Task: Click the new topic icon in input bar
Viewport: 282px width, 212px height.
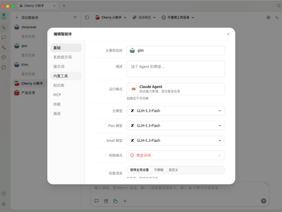Action: point(97,201)
